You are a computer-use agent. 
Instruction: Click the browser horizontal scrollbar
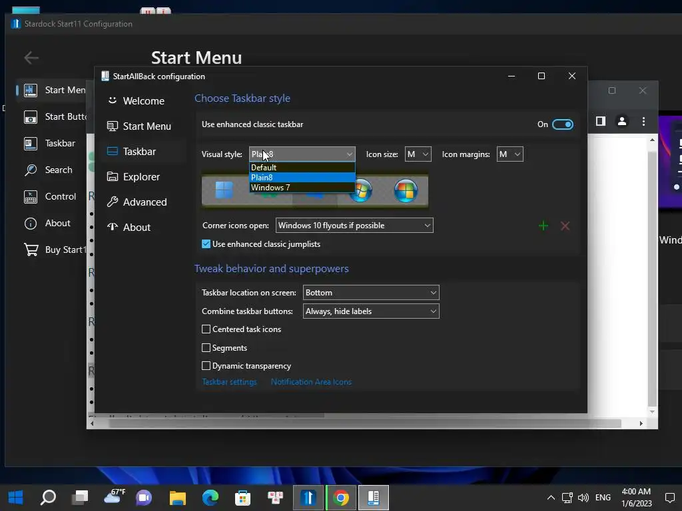364,423
